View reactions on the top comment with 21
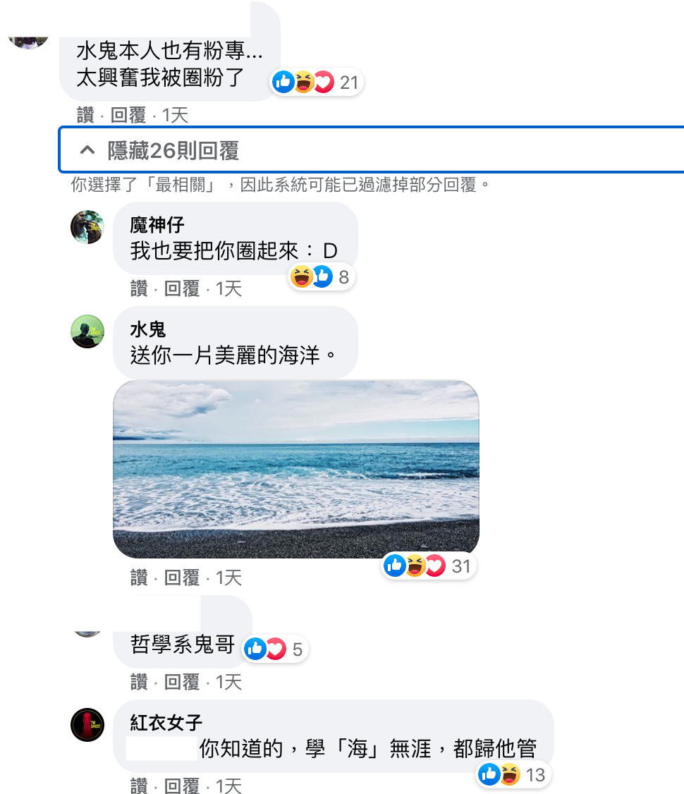 point(317,82)
